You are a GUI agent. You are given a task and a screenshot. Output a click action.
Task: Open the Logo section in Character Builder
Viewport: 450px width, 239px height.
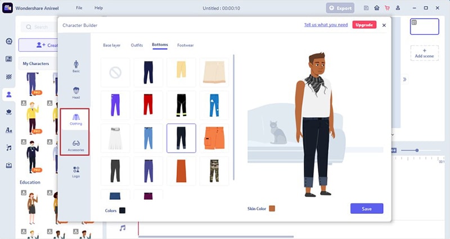(x=76, y=172)
